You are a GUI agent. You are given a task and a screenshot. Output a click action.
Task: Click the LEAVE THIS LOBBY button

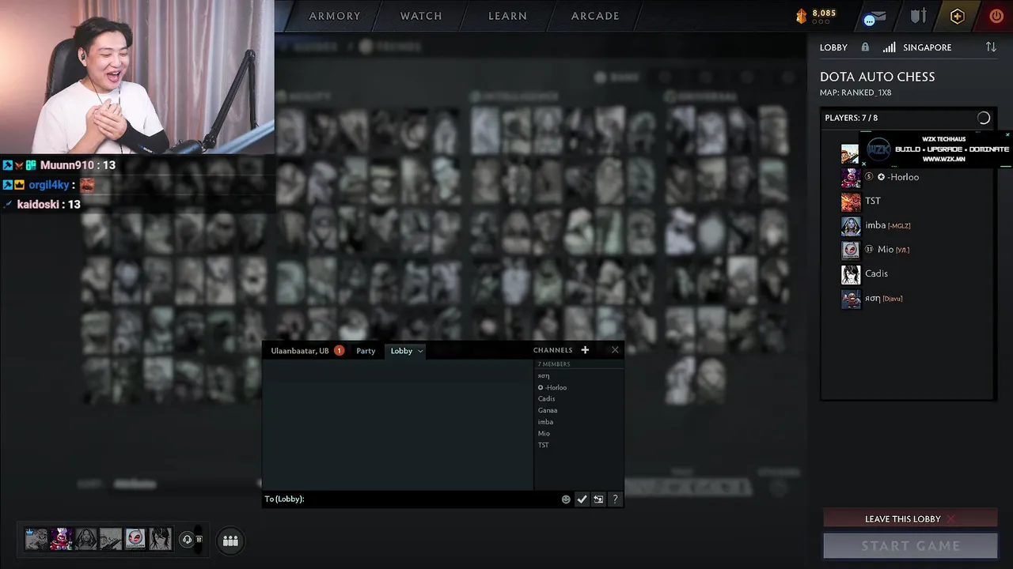tap(910, 519)
